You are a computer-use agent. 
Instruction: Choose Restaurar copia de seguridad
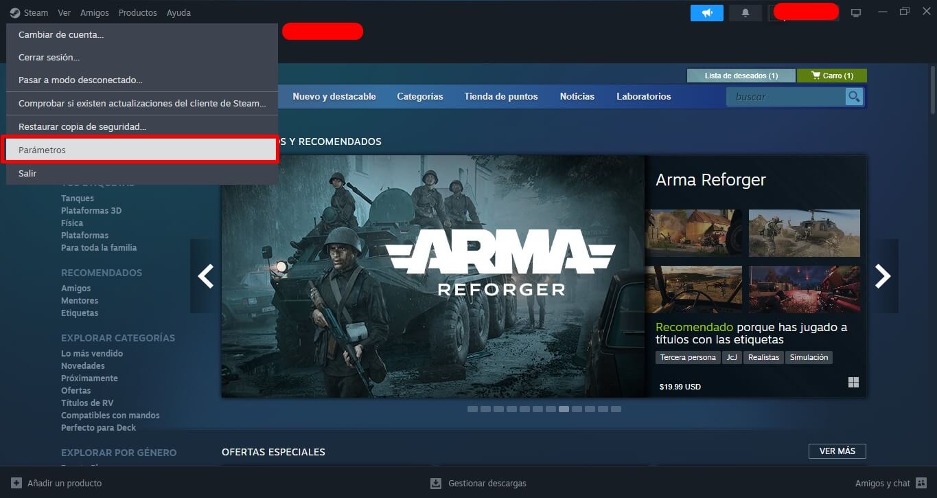click(142, 126)
